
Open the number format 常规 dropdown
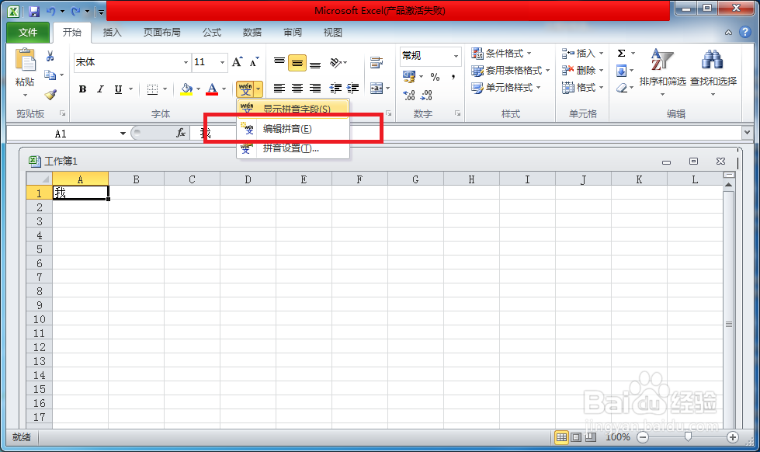tap(456, 56)
